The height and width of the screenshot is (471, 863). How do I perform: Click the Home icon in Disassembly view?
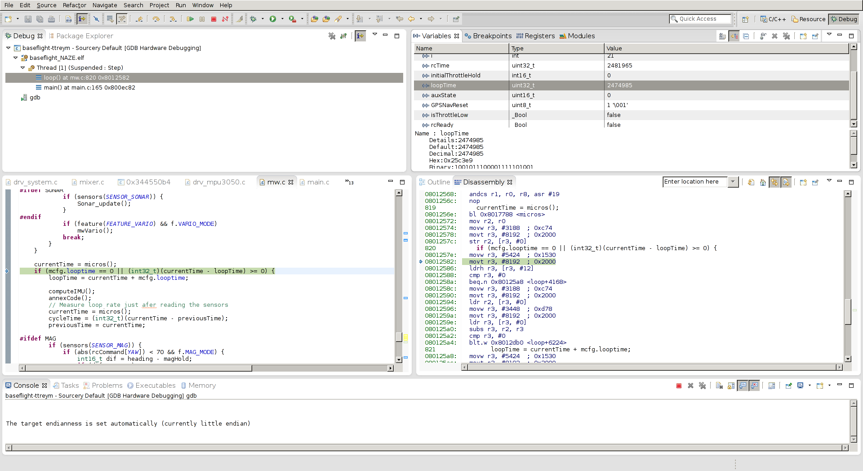[x=763, y=182]
